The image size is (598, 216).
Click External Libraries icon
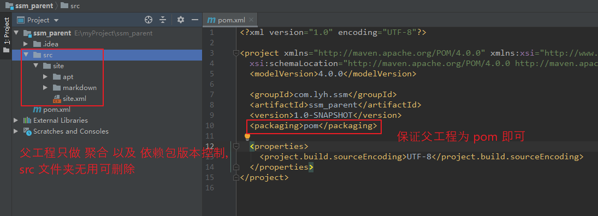27,121
